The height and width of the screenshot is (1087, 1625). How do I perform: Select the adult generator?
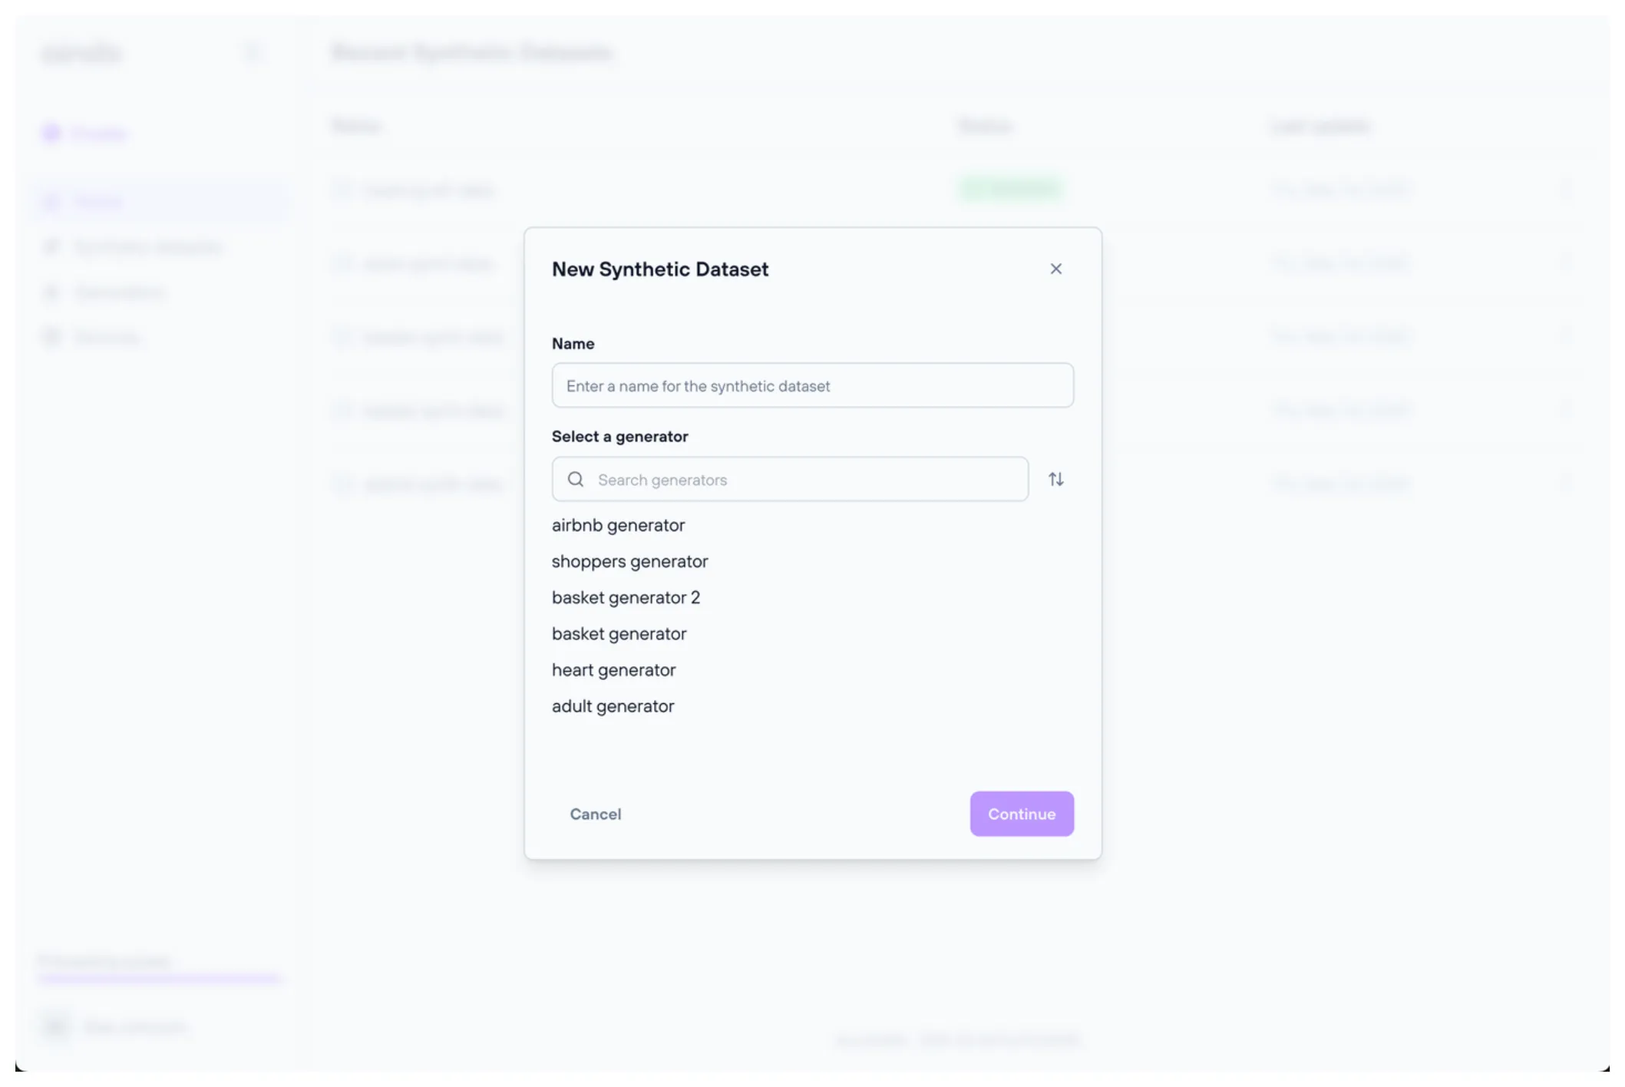click(x=613, y=706)
